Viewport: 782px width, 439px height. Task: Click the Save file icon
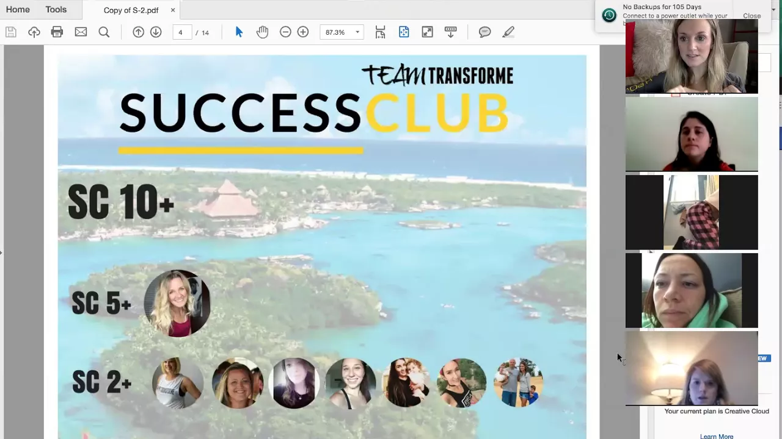[x=11, y=32]
